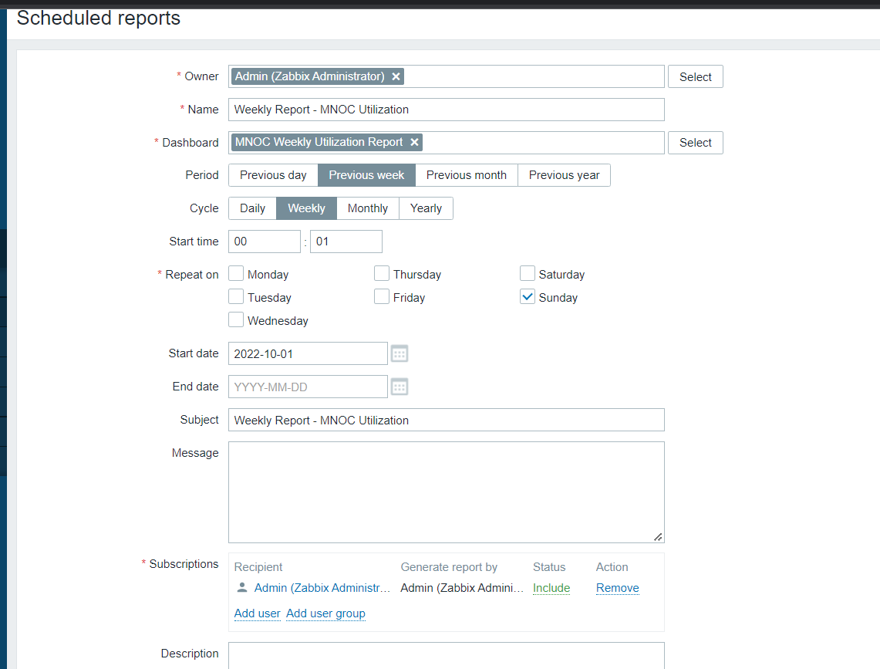Click the Status column header
Viewport: 880px width, 669px height.
(549, 567)
